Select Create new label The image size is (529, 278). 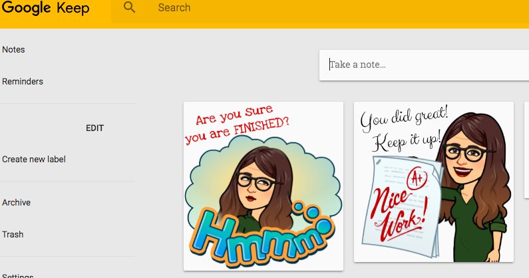34,159
